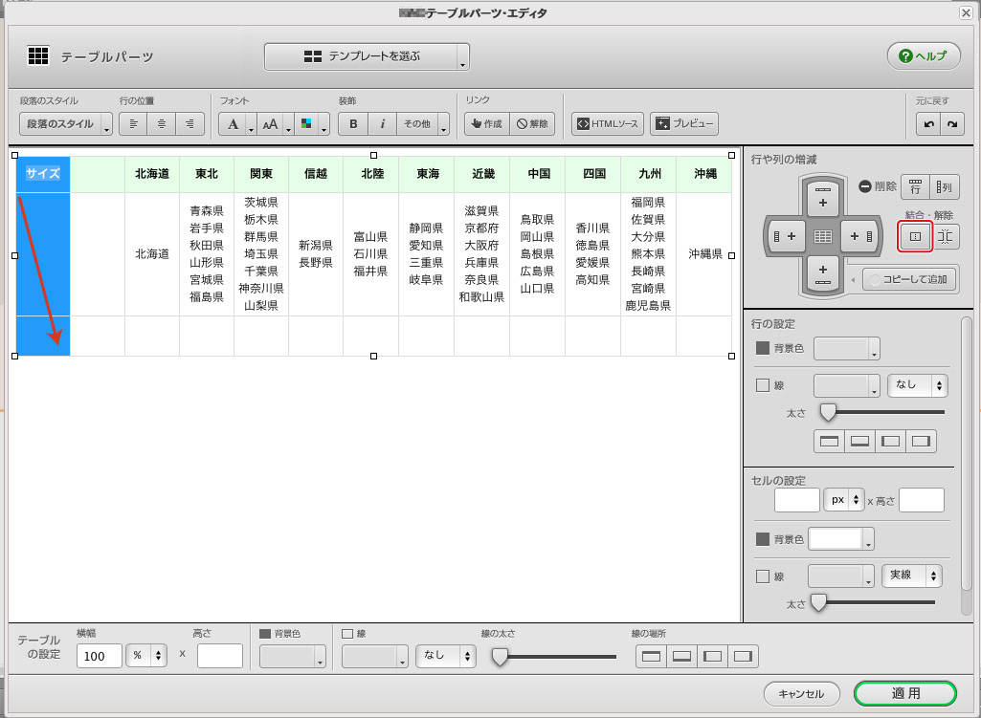981x718 pixels.
Task: Click the row border 太さ slider handle
Action: (828, 412)
